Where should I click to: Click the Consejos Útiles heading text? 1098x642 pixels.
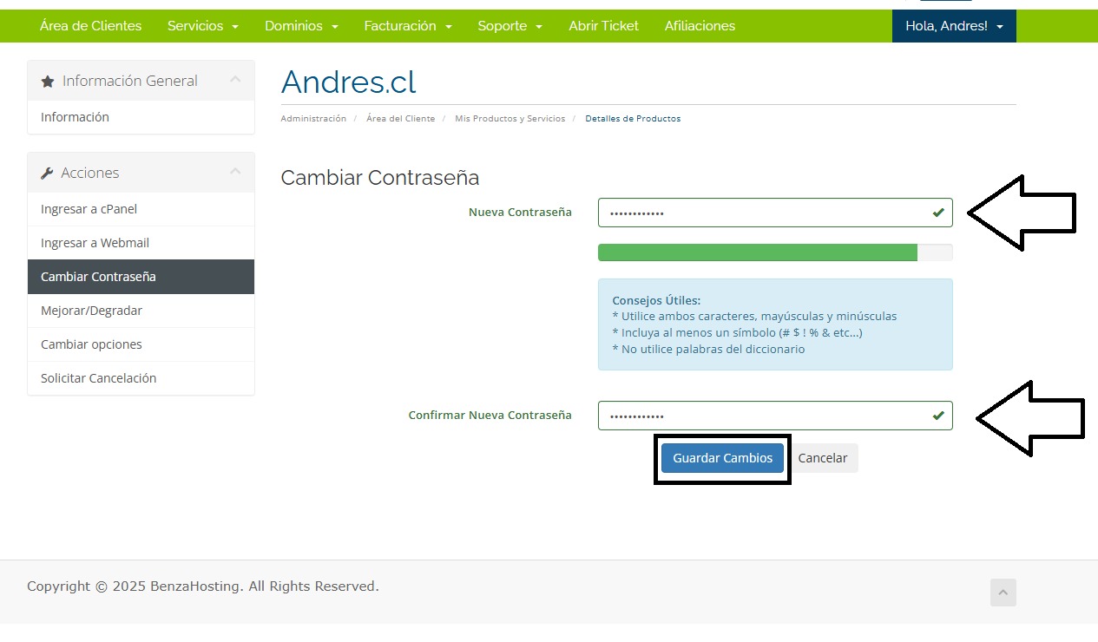(x=656, y=300)
